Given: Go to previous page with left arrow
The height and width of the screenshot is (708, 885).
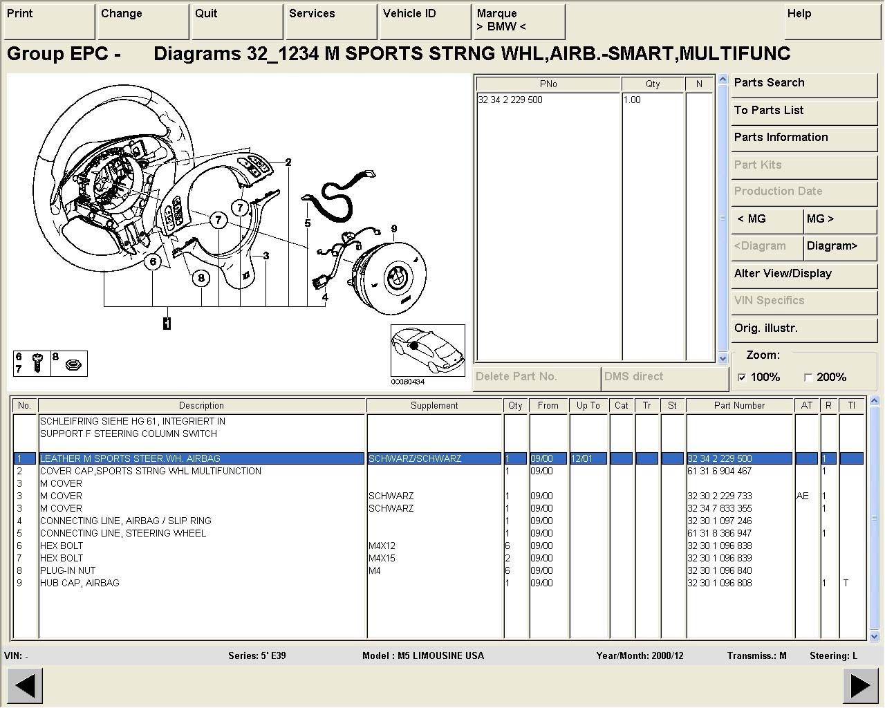Looking at the screenshot, I should [x=25, y=686].
